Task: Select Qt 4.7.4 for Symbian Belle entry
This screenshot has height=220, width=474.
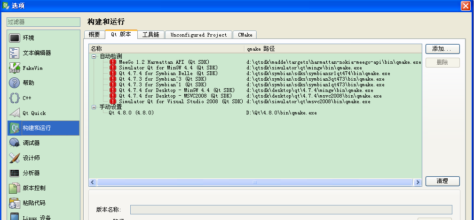Action: pos(168,73)
